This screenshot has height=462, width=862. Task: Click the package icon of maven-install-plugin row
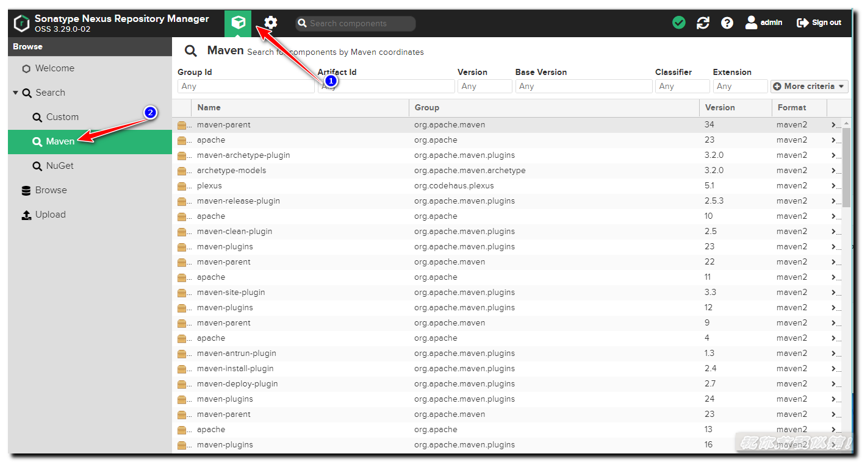182,369
